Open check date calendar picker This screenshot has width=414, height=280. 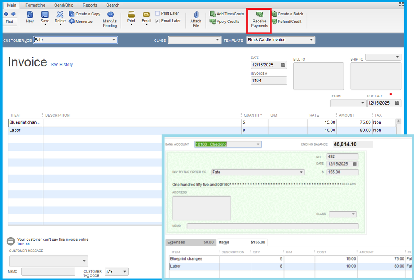tap(355, 164)
